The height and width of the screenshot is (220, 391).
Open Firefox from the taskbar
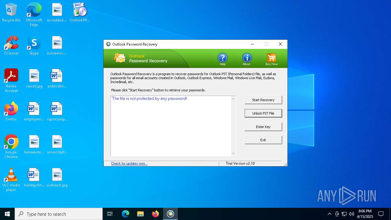coord(155,214)
